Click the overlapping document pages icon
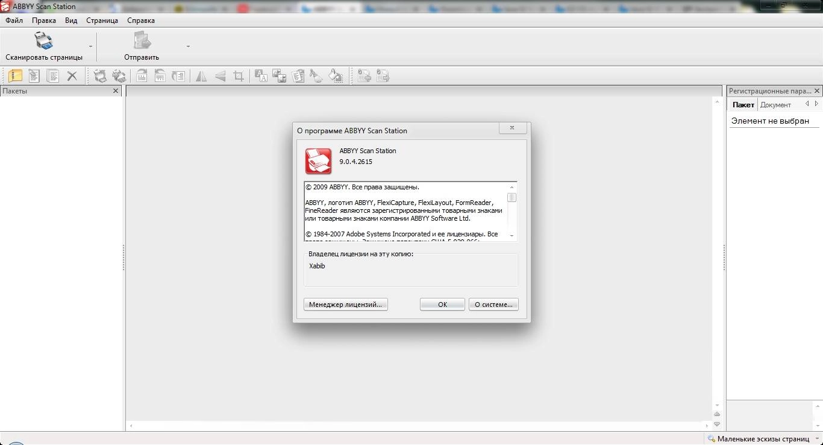This screenshot has width=823, height=445. coord(298,76)
